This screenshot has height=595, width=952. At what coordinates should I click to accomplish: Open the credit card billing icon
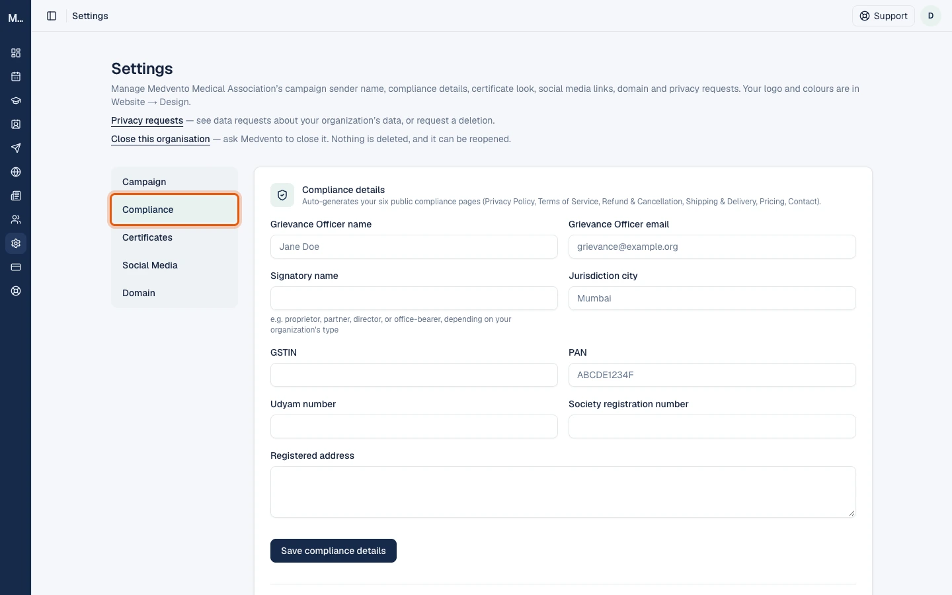[x=16, y=267]
